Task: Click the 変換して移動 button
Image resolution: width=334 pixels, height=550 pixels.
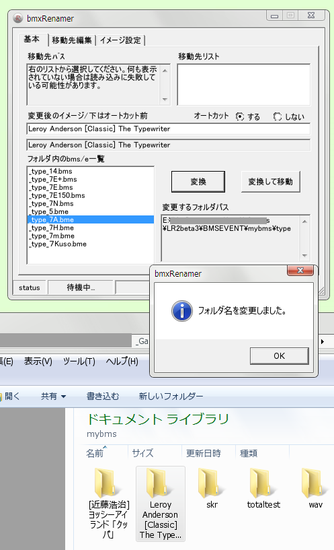Action: point(270,182)
